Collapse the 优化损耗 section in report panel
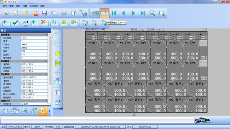Image resolution: width=230 pixels, height=129 pixels. click(47, 74)
